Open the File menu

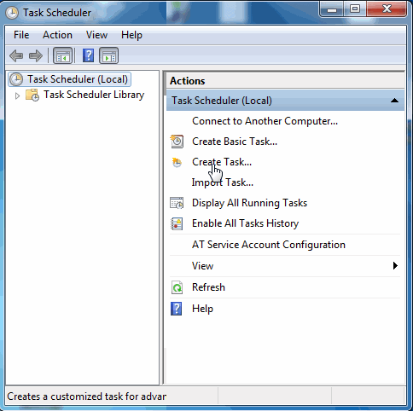click(21, 35)
